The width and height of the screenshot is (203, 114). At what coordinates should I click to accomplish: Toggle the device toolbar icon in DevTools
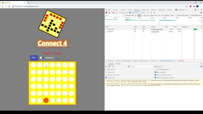[x=109, y=10]
